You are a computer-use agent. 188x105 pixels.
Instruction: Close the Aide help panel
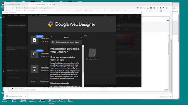pyautogui.click(x=82, y=37)
